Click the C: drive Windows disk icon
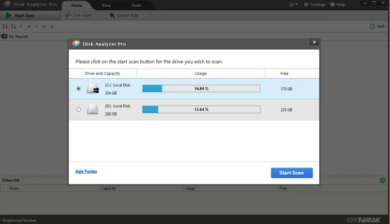The height and width of the screenshot is (224, 390). [93, 89]
